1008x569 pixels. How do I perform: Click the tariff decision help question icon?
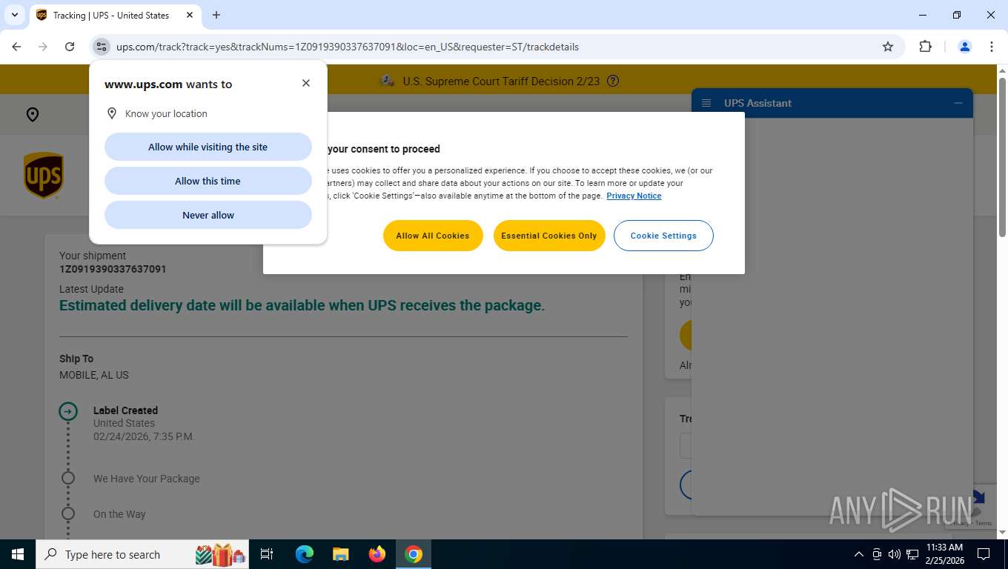[x=612, y=81]
